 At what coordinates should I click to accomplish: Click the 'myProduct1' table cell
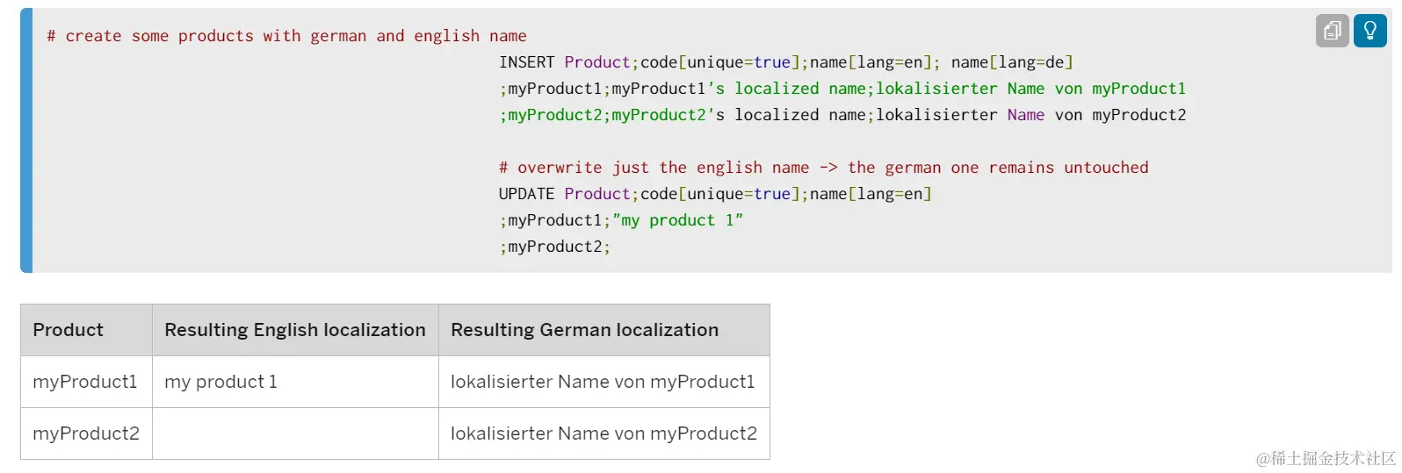[87, 382]
